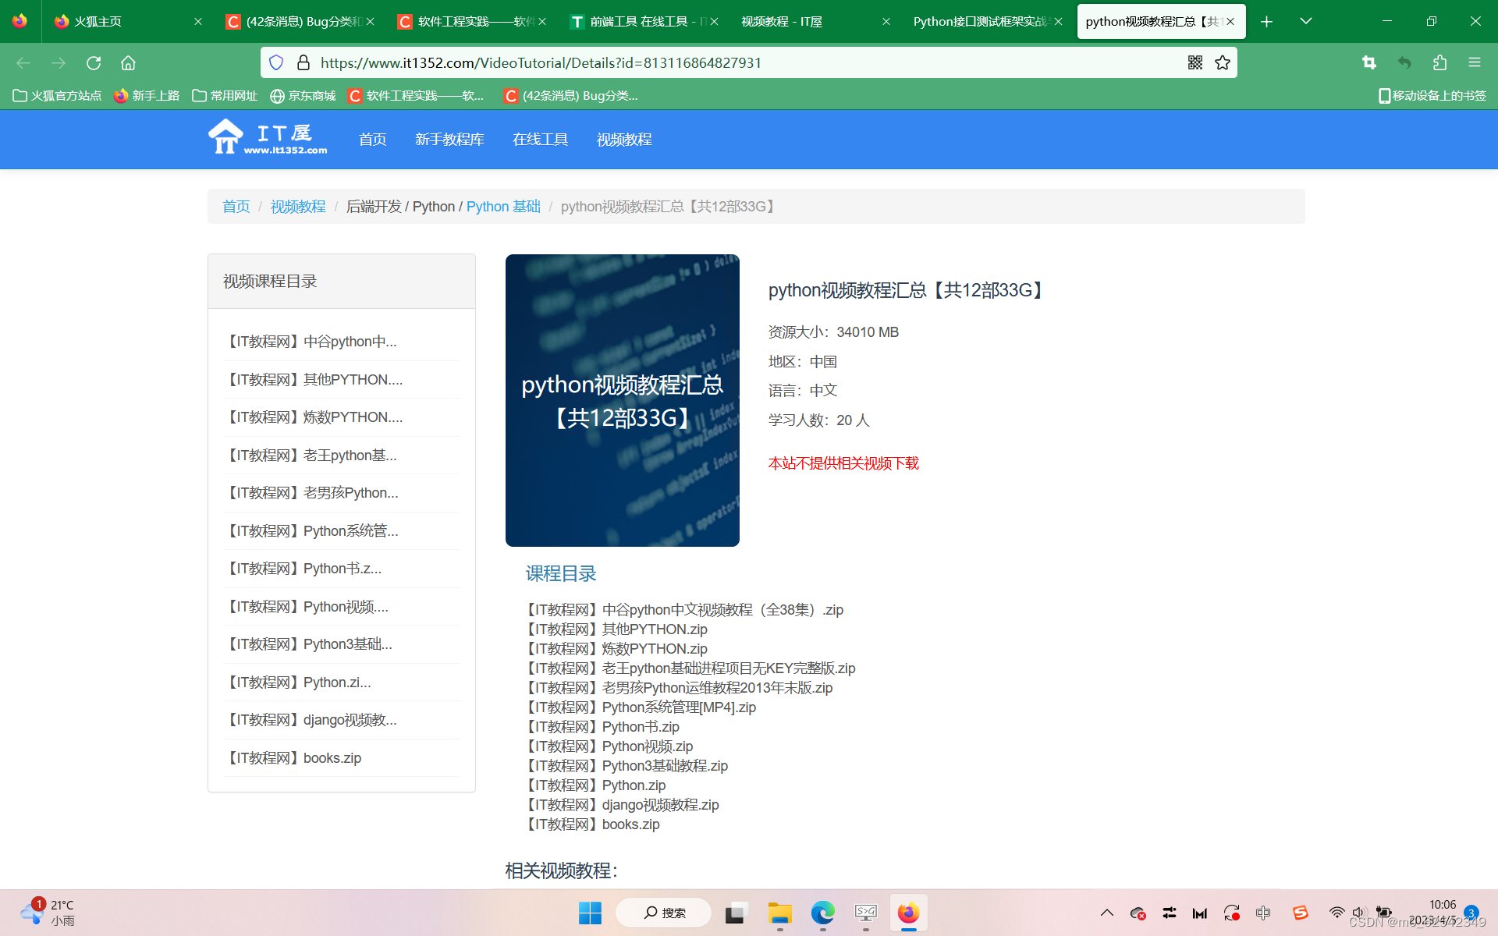Click the python视频教程汇总 cover thumbnail
Viewport: 1498px width, 936px height.
tap(622, 400)
